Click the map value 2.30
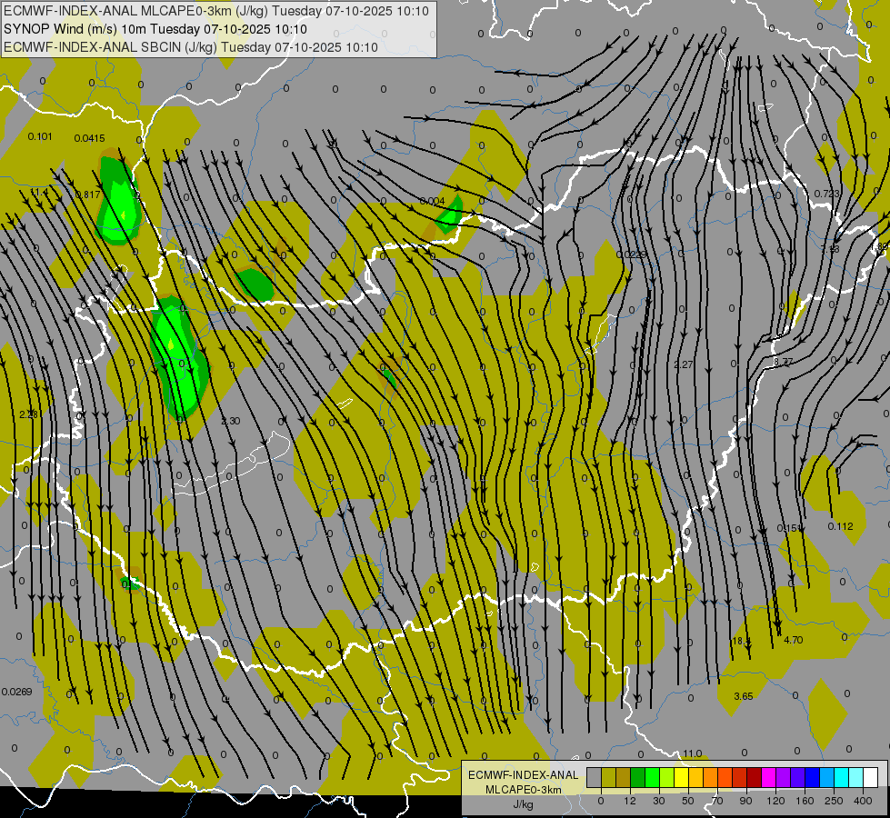This screenshot has width=890, height=818. [x=230, y=421]
